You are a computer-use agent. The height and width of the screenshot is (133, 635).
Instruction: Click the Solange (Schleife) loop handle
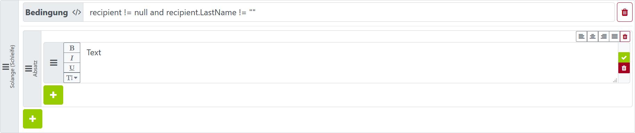9,67
